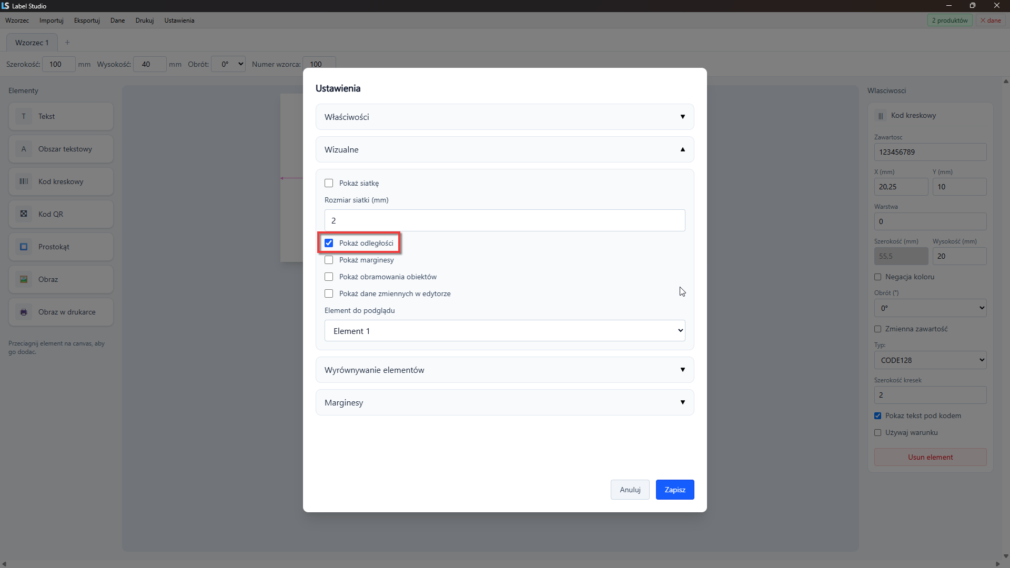Image resolution: width=1010 pixels, height=568 pixels.
Task: Enable Pokaż marginesy checkbox
Action: 329,260
